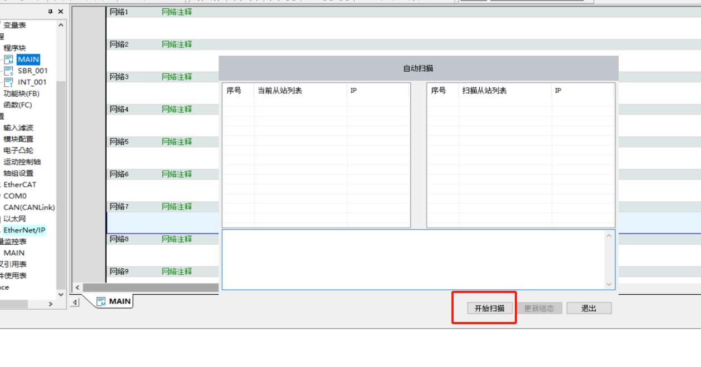Click 序号 header in 扫描从站列表 table
Image resolution: width=701 pixels, height=367 pixels.
point(439,91)
